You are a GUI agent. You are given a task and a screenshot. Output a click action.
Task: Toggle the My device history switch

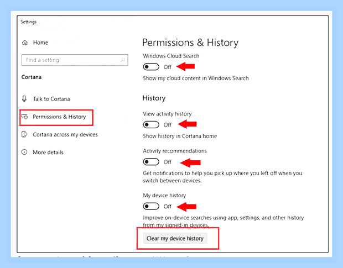(151, 206)
